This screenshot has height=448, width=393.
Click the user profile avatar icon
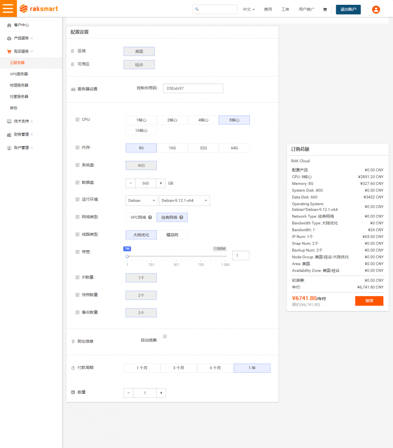pyautogui.click(x=375, y=10)
